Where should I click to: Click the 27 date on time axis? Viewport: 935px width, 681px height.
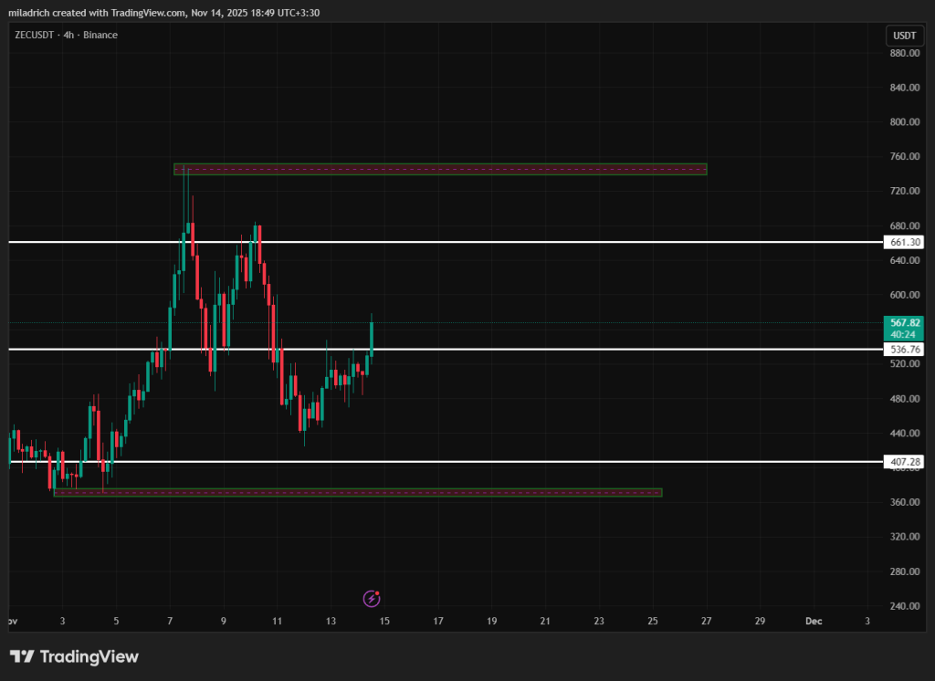tap(706, 622)
